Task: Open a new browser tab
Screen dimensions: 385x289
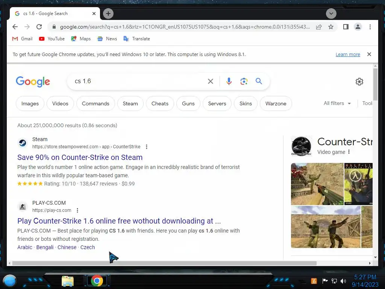Action: (108, 14)
